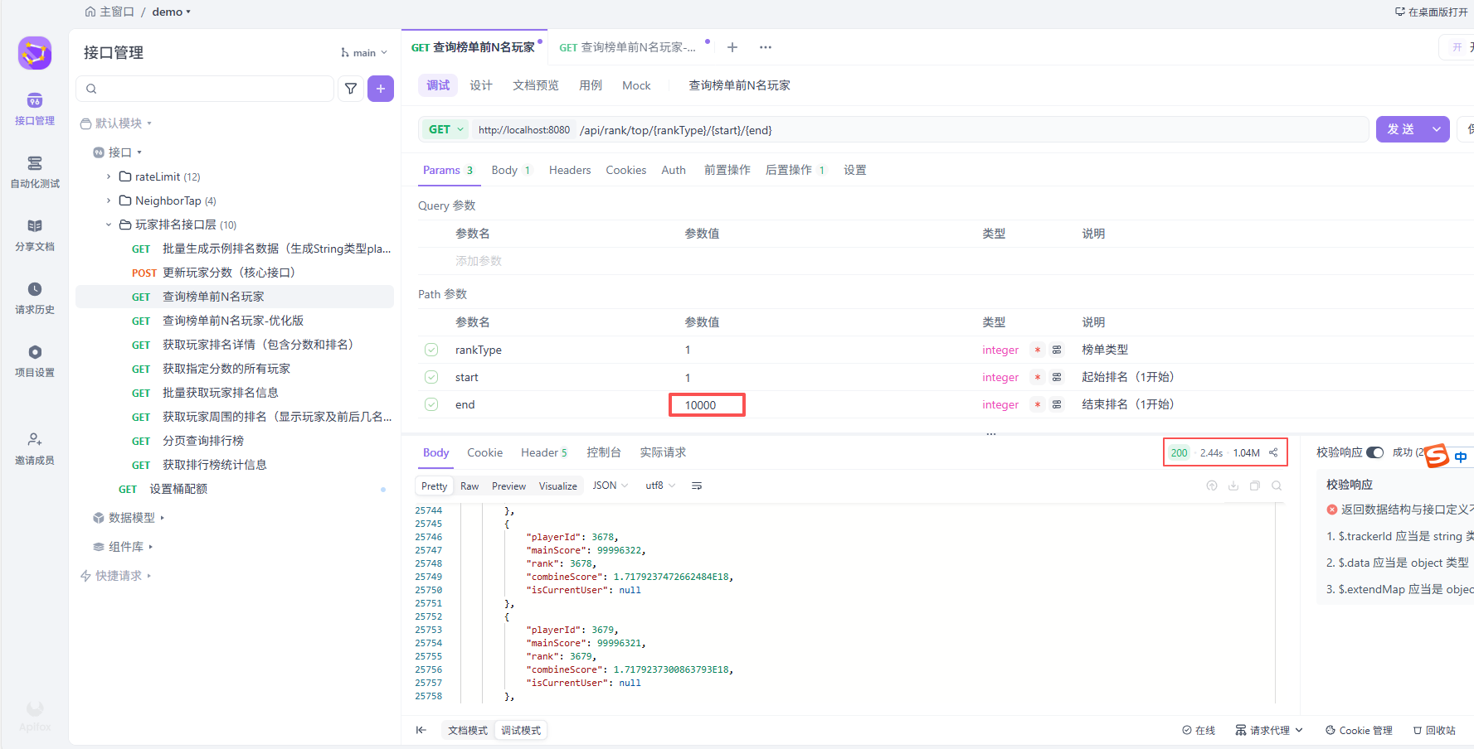Click the Send request button
1474x749 pixels.
point(1400,129)
